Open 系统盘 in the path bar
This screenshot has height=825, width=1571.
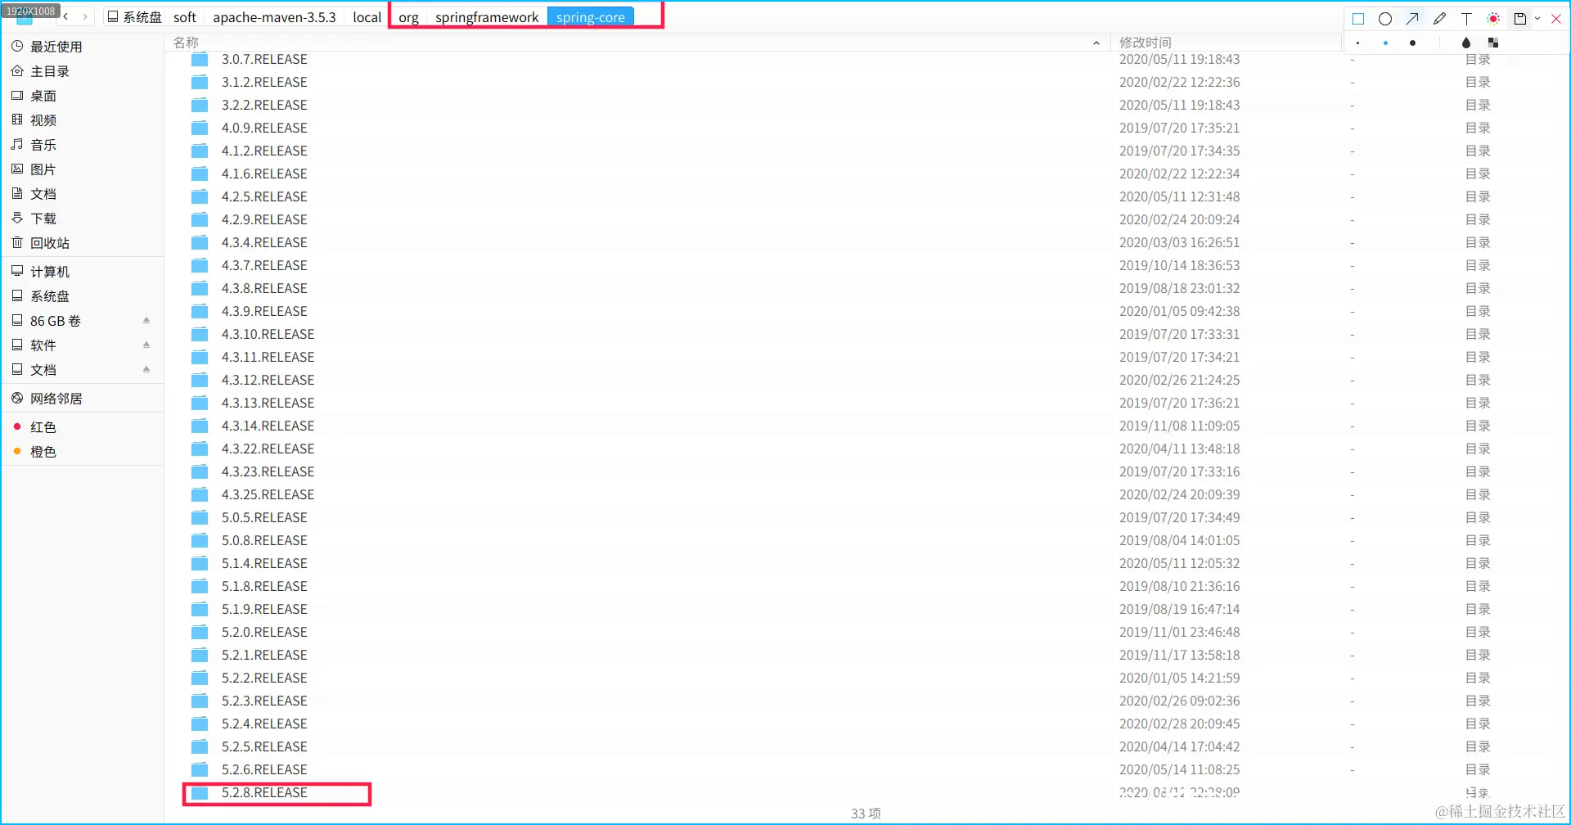coord(135,17)
